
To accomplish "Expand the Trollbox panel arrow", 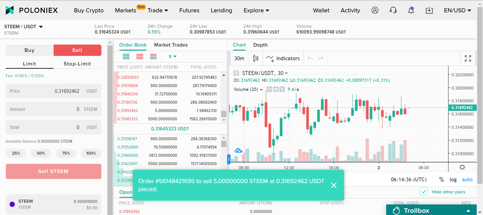I will 468,211.
